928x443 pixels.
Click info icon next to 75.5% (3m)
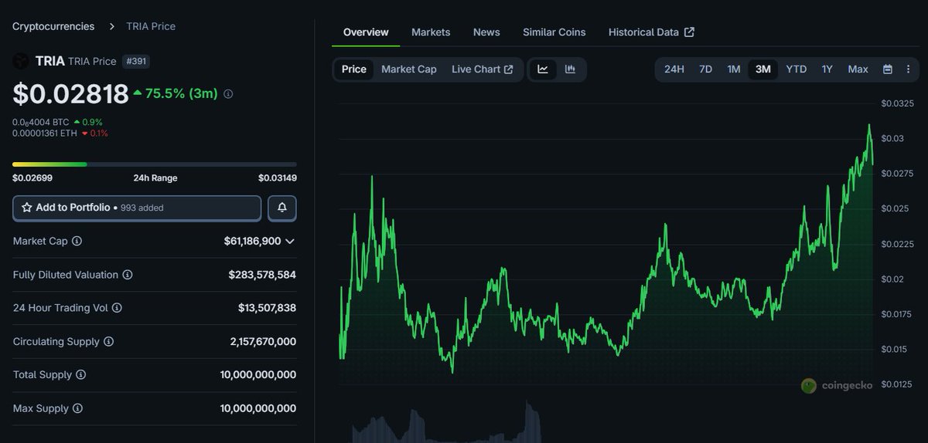point(228,94)
